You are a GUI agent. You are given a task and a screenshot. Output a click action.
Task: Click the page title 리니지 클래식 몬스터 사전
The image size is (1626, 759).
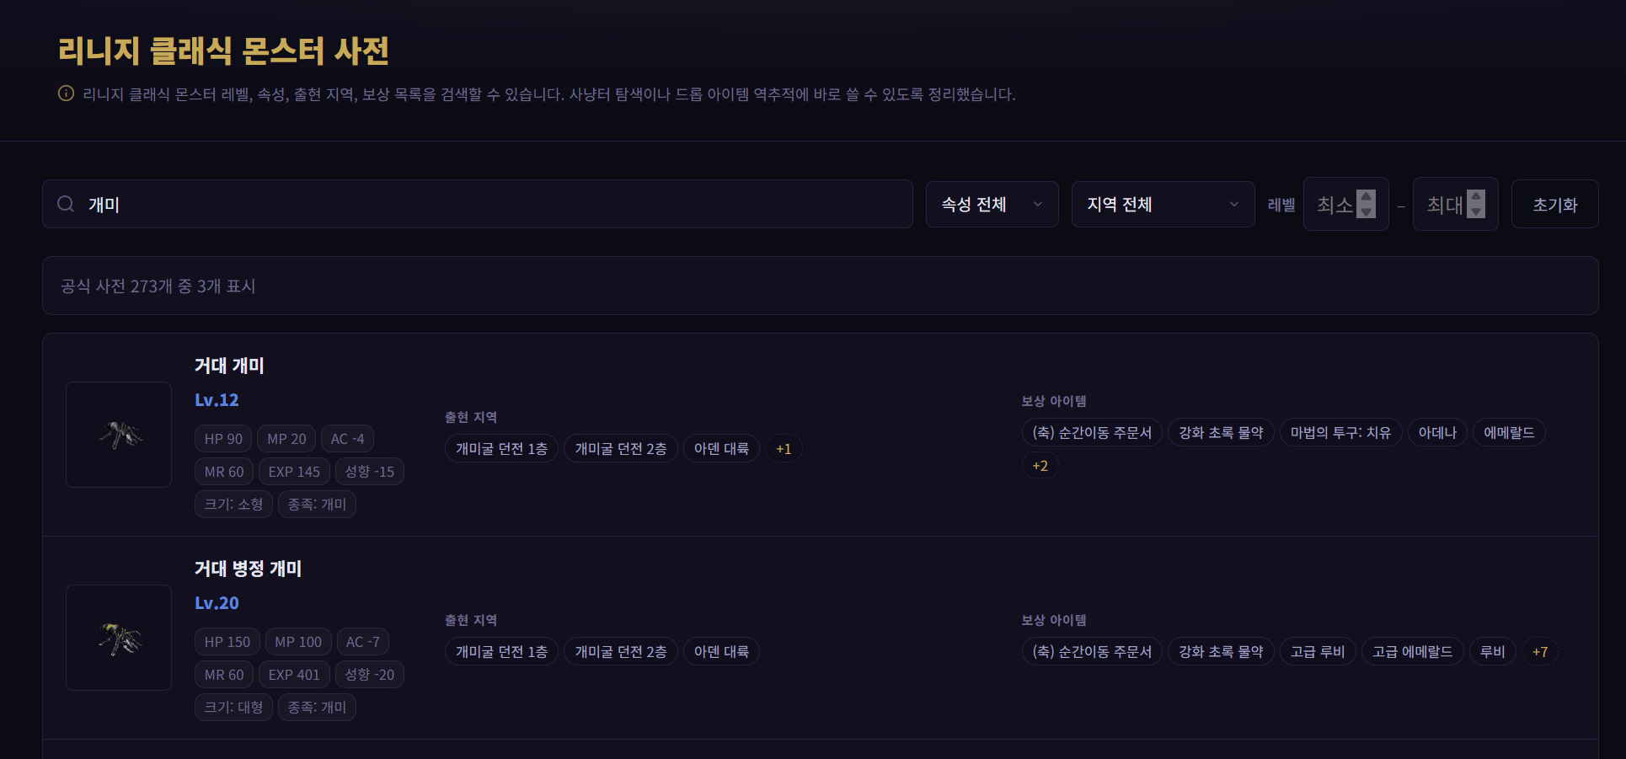224,51
